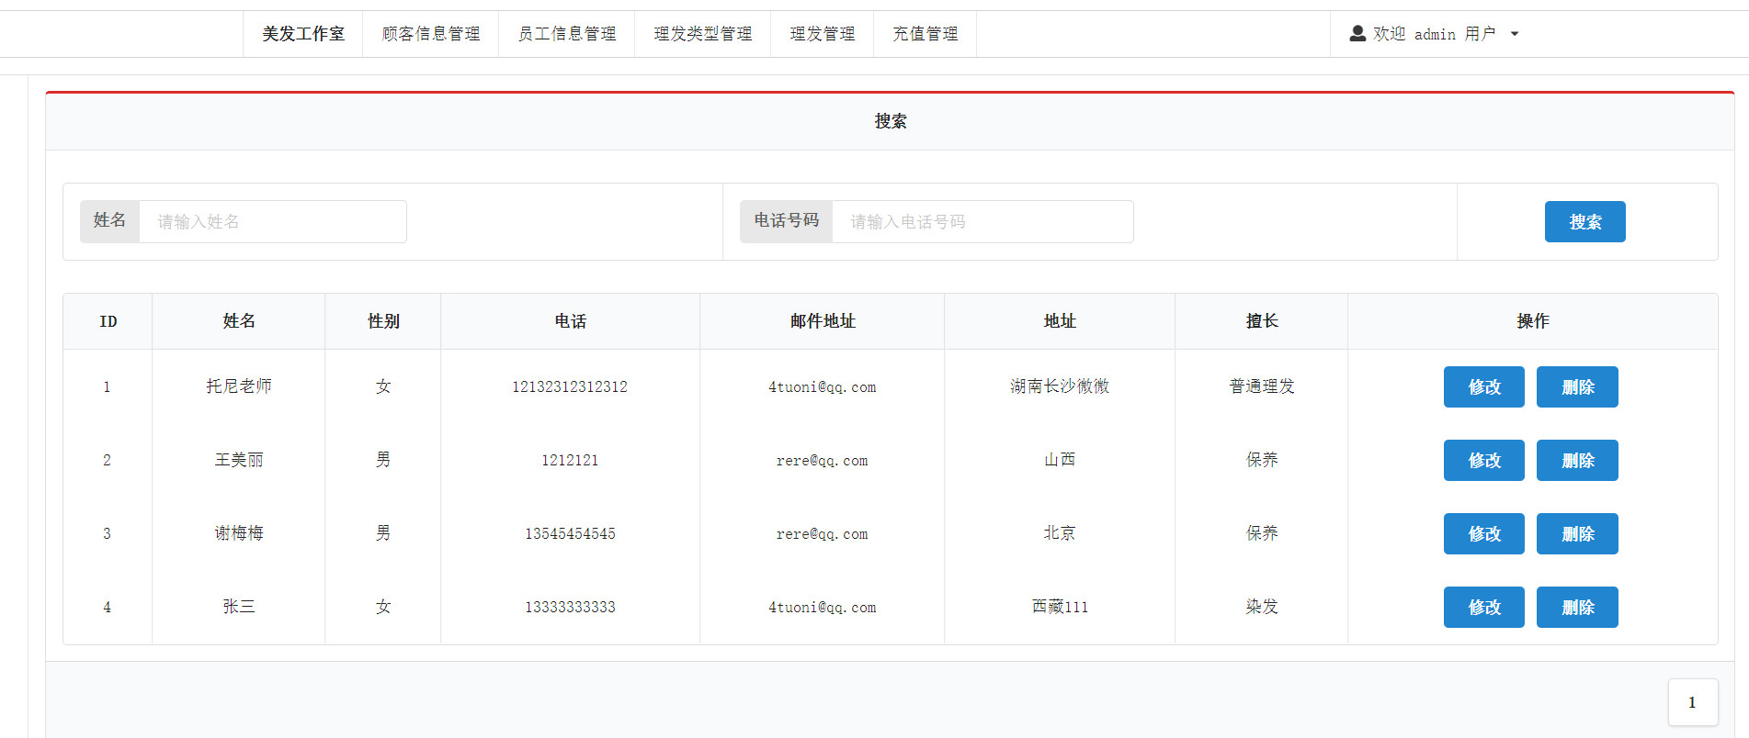Screen dimensions: 1749x738
Task: Click the 电话 column header
Action: pyautogui.click(x=570, y=321)
